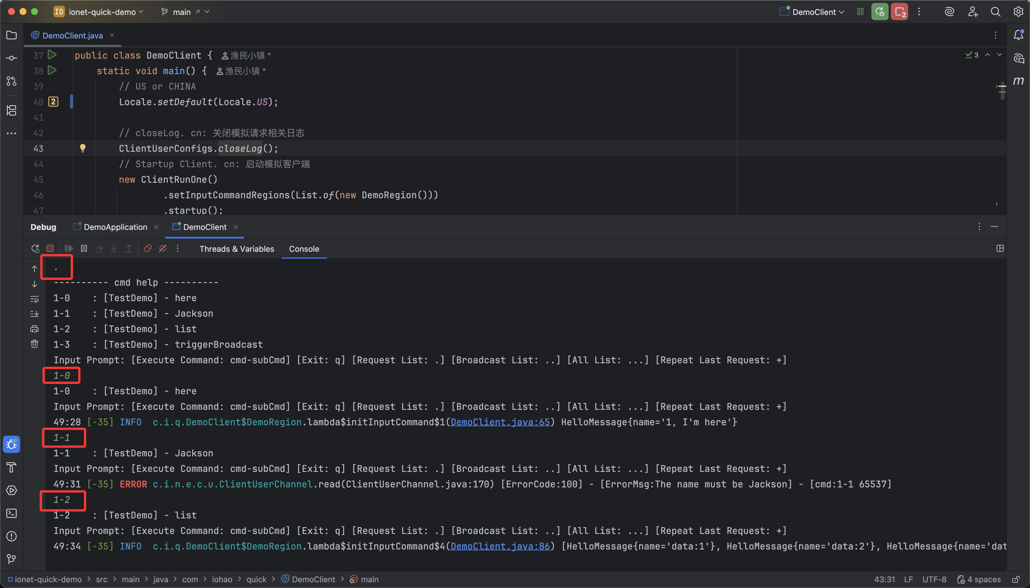Click the Rerun debug session icon
The width and height of the screenshot is (1030, 588).
tap(35, 248)
